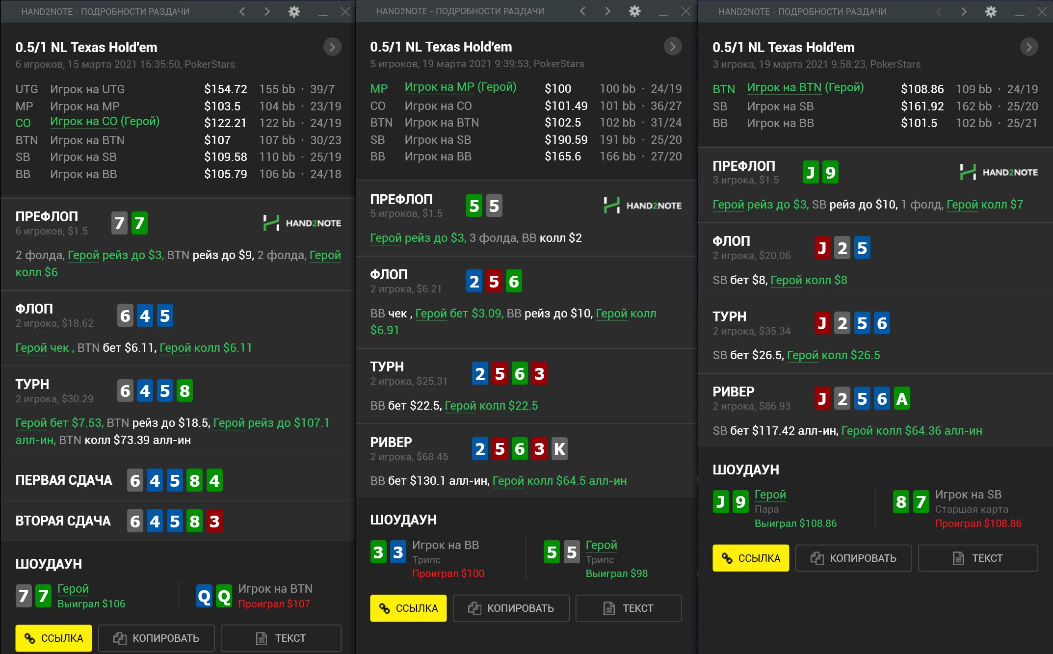Click Текст button in left window

(x=281, y=638)
